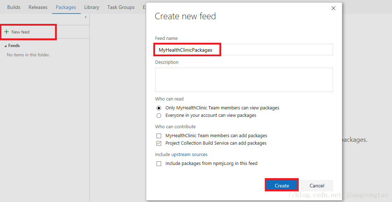Collapse the Feeds tree node
Screen dimensions: 392x202
[5, 46]
